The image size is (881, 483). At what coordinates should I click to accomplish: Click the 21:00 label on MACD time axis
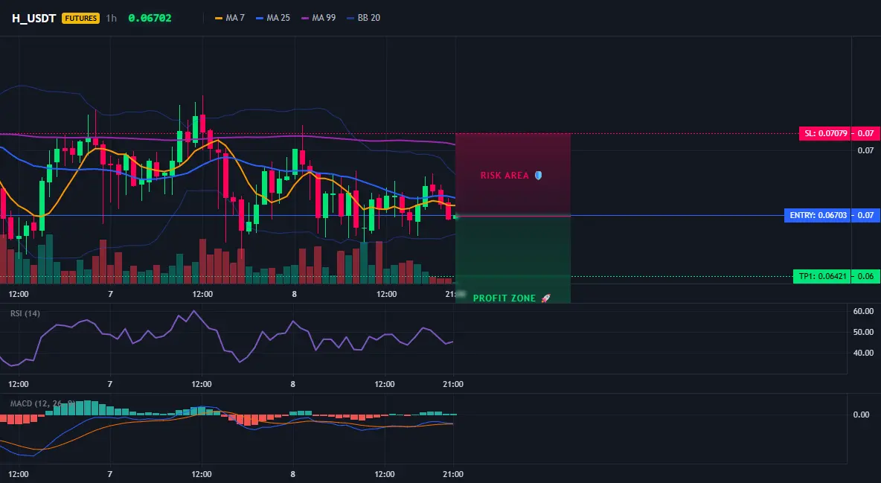click(x=453, y=474)
